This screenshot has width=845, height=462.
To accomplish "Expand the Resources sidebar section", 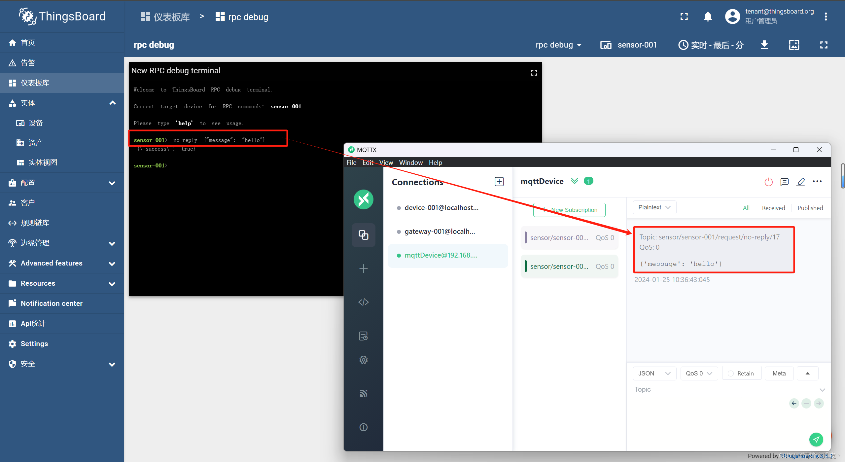I will [x=112, y=284].
